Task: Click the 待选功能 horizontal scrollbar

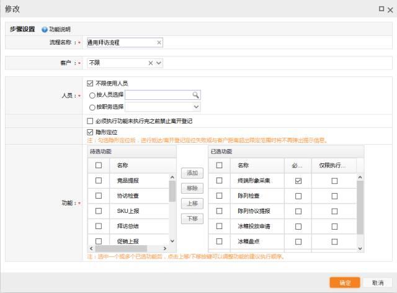Action: (124, 248)
